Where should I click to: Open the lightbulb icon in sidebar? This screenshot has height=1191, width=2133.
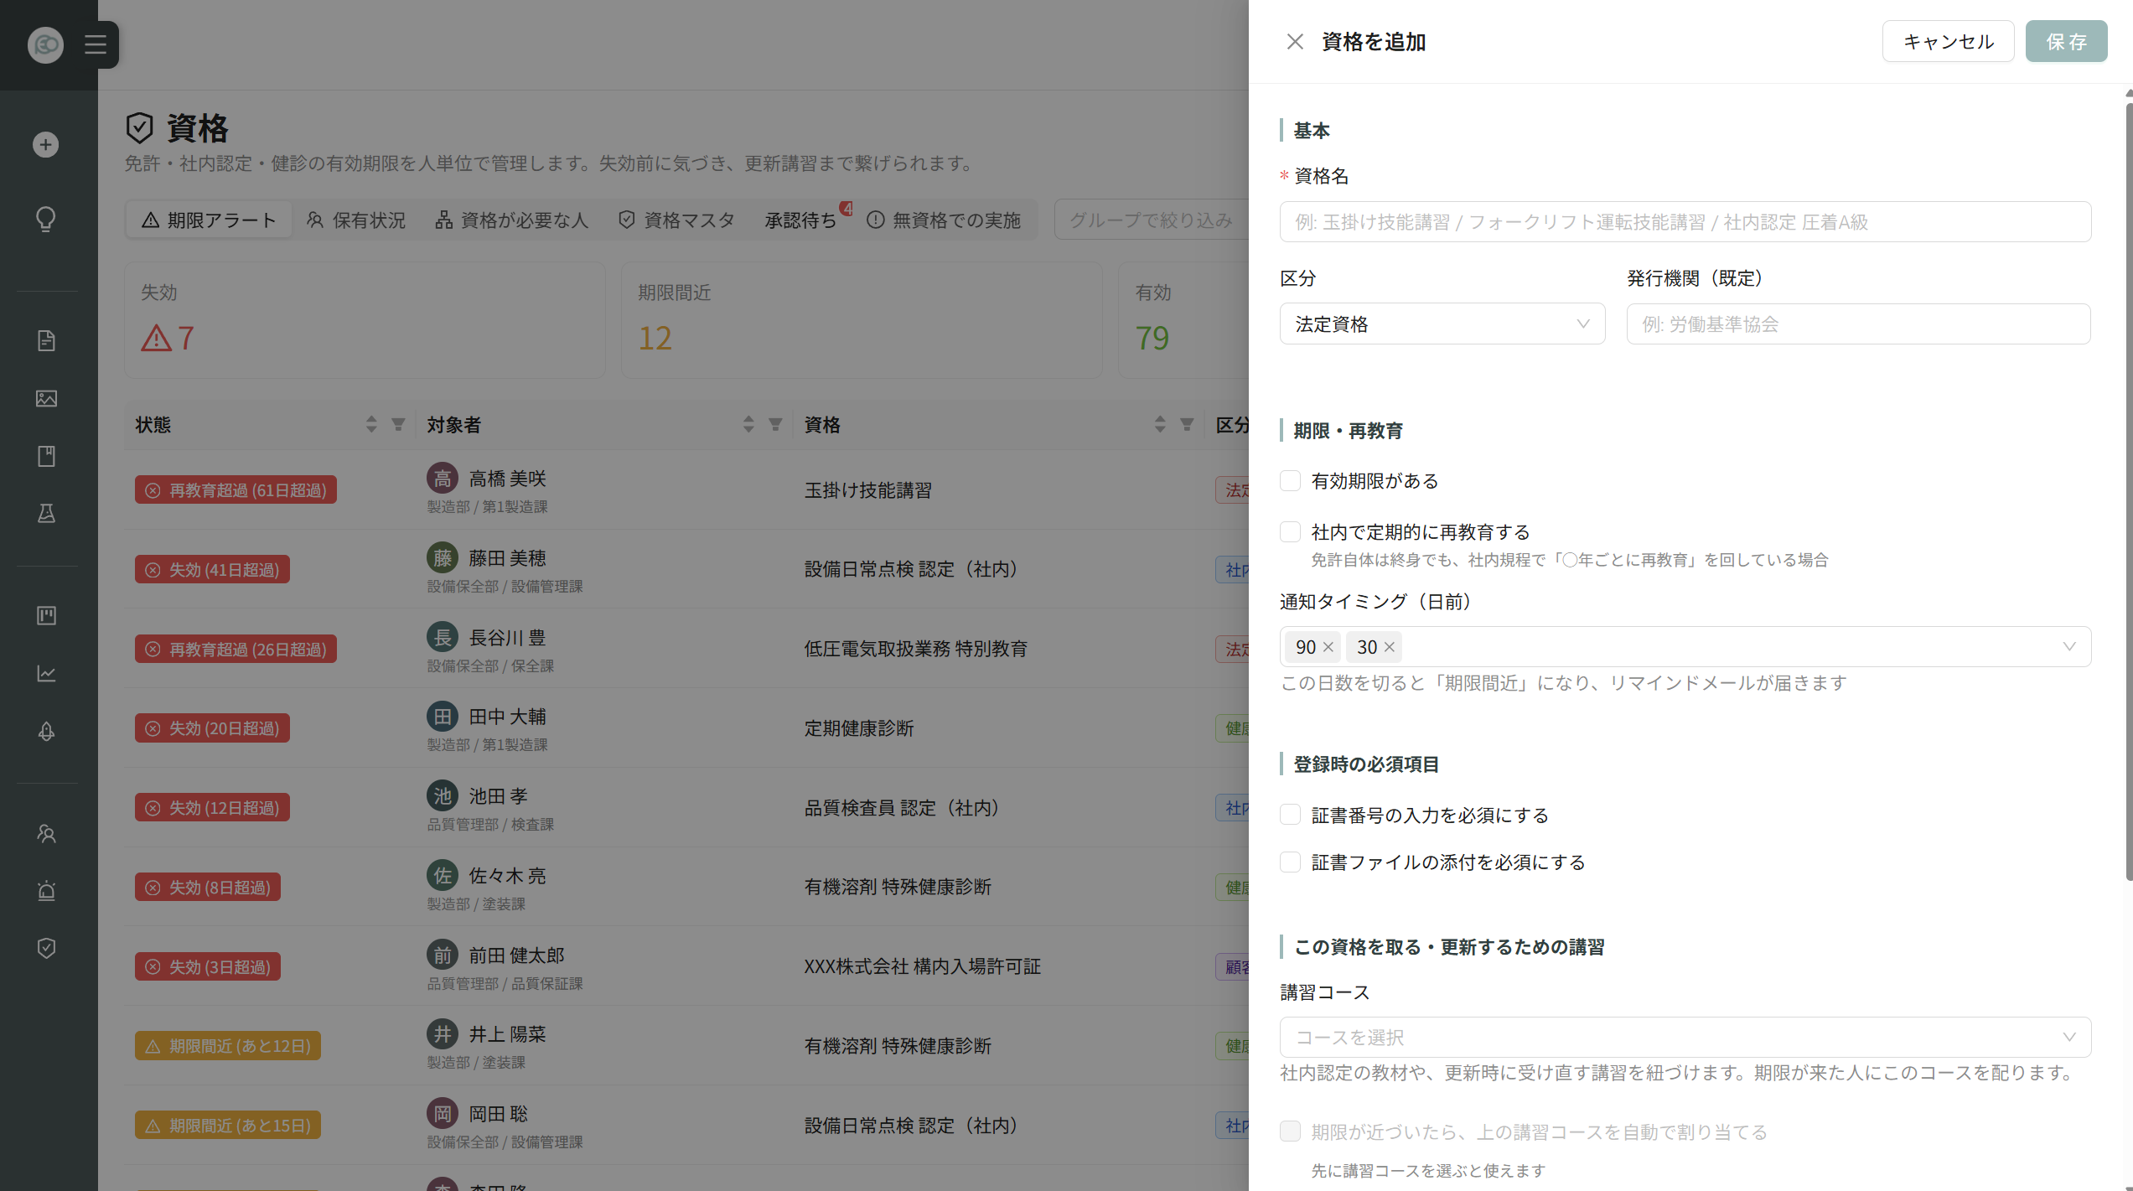coord(46,220)
